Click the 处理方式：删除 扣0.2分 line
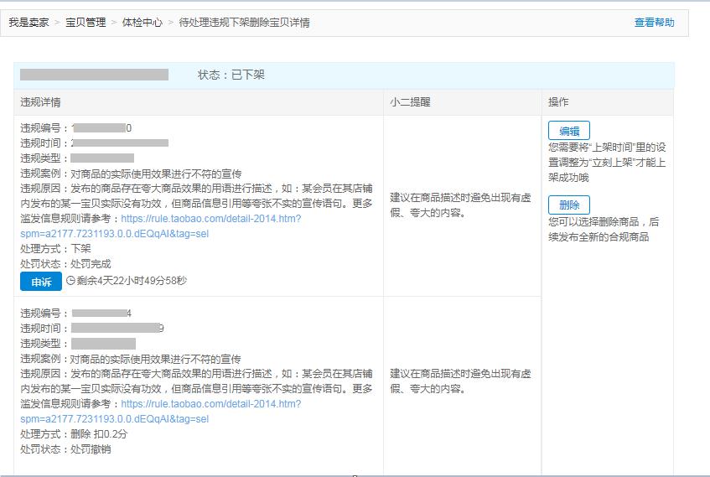This screenshot has height=477, width=710. click(74, 434)
